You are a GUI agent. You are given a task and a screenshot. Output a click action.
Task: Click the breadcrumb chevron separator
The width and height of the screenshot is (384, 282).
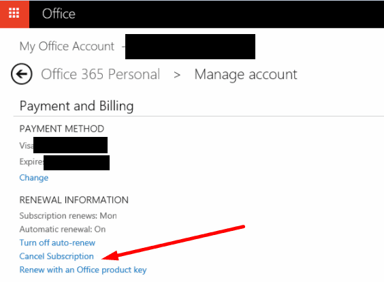[177, 75]
